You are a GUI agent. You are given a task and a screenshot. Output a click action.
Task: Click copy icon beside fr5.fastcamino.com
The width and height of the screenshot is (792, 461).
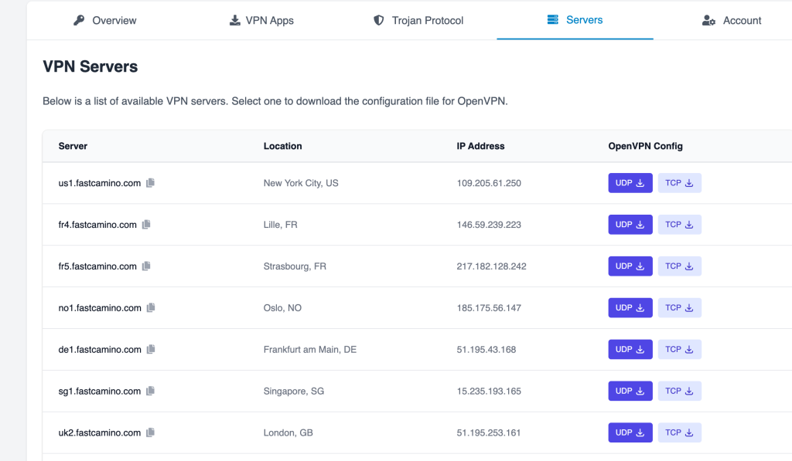pyautogui.click(x=146, y=266)
